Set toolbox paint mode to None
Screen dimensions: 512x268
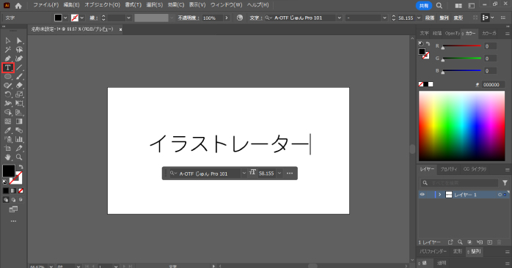click(21, 190)
